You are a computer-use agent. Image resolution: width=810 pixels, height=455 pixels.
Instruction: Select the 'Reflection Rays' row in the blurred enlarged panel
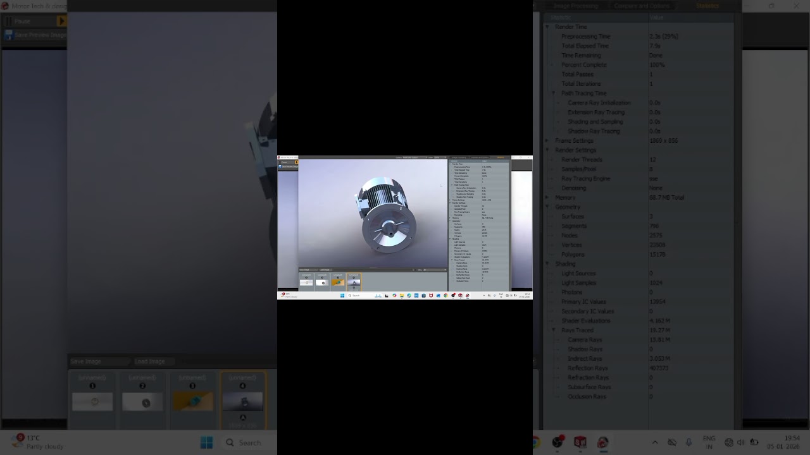pos(639,368)
